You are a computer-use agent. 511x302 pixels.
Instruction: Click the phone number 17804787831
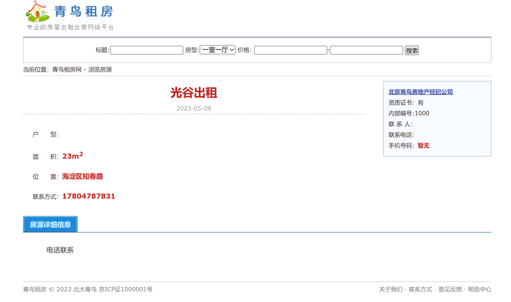[x=89, y=196]
